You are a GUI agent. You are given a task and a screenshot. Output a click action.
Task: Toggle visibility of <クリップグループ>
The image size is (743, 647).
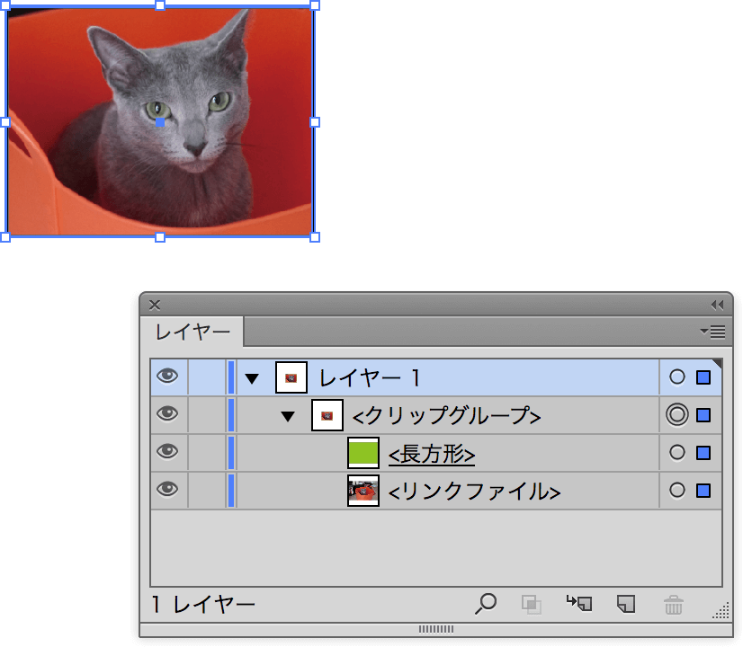click(167, 414)
